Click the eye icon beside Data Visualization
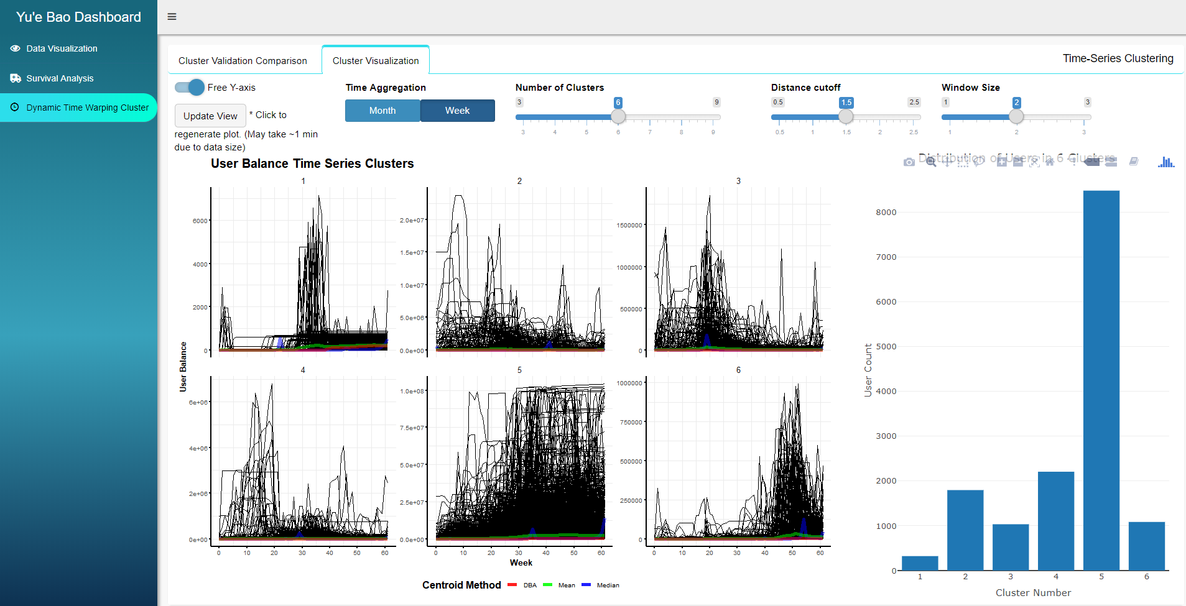Image resolution: width=1186 pixels, height=606 pixels. [15, 48]
